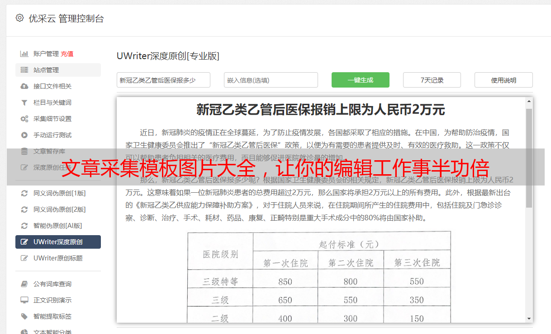Click the value 350 in the table
This screenshot has height=334, width=551.
[x=417, y=300]
